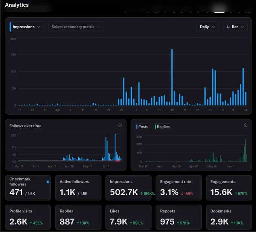Viewport: 256px width, 232px height.
Task: Open the Impressions primary metric dropdown
Action: 27,27
